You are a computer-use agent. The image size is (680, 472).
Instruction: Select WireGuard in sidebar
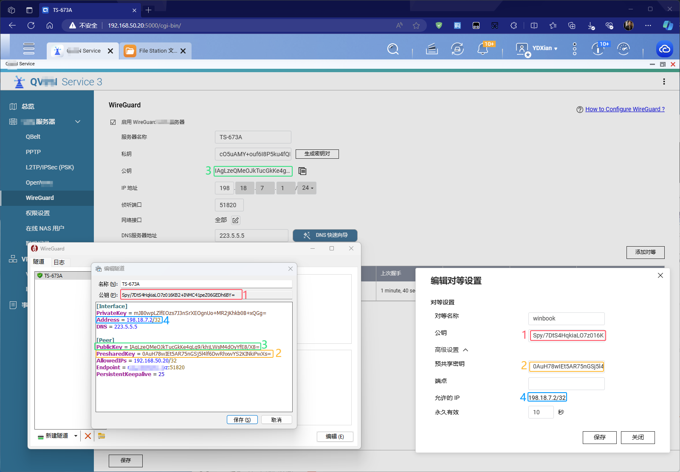pos(40,198)
